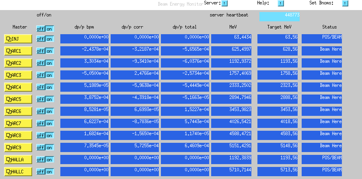The image size is (362, 179).
Task: Open the ARC8 detail screen
Action: click(18, 135)
